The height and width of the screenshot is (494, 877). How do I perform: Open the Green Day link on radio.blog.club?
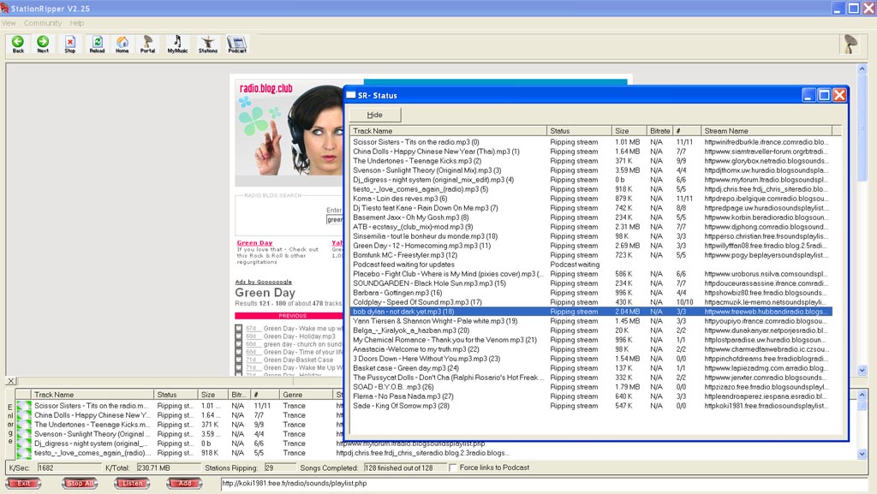[254, 243]
